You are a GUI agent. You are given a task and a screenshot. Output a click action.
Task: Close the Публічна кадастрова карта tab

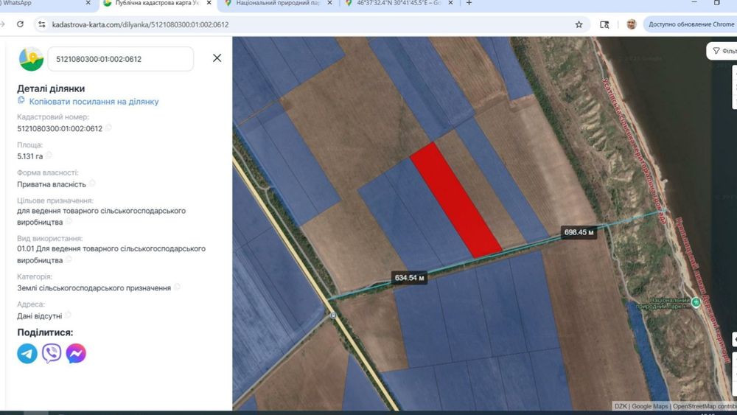tap(209, 3)
